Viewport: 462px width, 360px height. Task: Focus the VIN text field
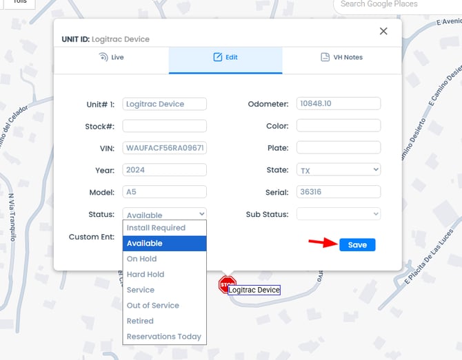(164, 148)
